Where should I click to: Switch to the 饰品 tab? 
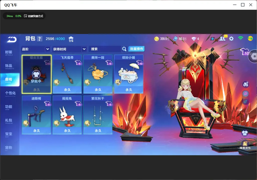(x=9, y=66)
